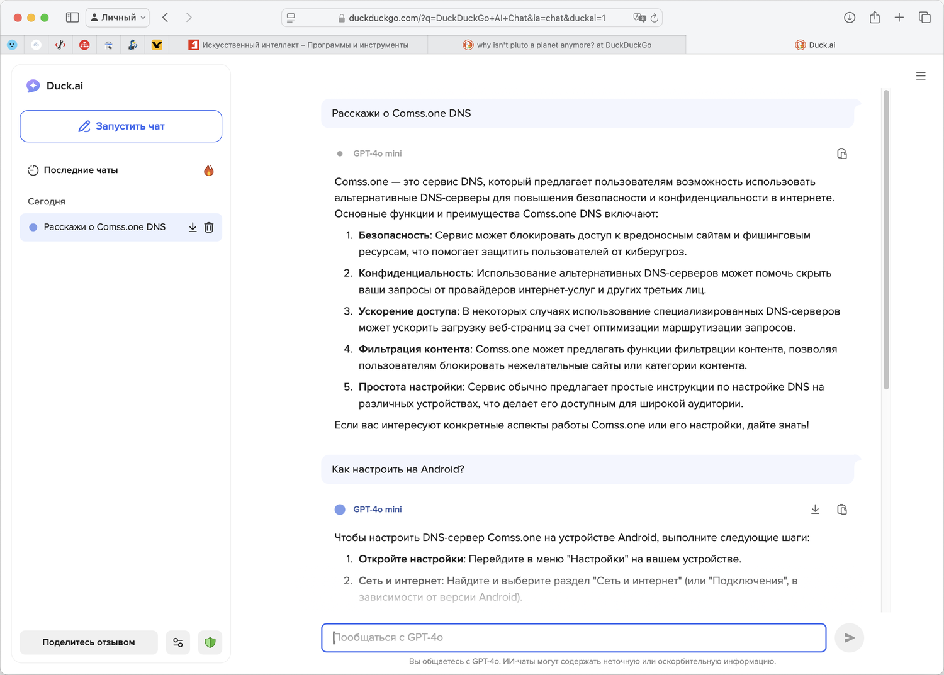Delete the Comss.one DNS chat
Screen dimensions: 944x675
click(209, 227)
